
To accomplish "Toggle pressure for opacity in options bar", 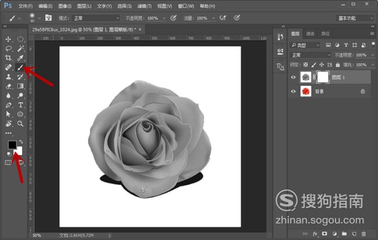I will 173,18.
